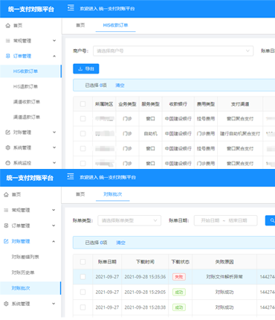This screenshot has height=320, width=275.
Task: Expand 系统管理 chevron in 对账批次 screen sidebar
Action: [x=54, y=304]
